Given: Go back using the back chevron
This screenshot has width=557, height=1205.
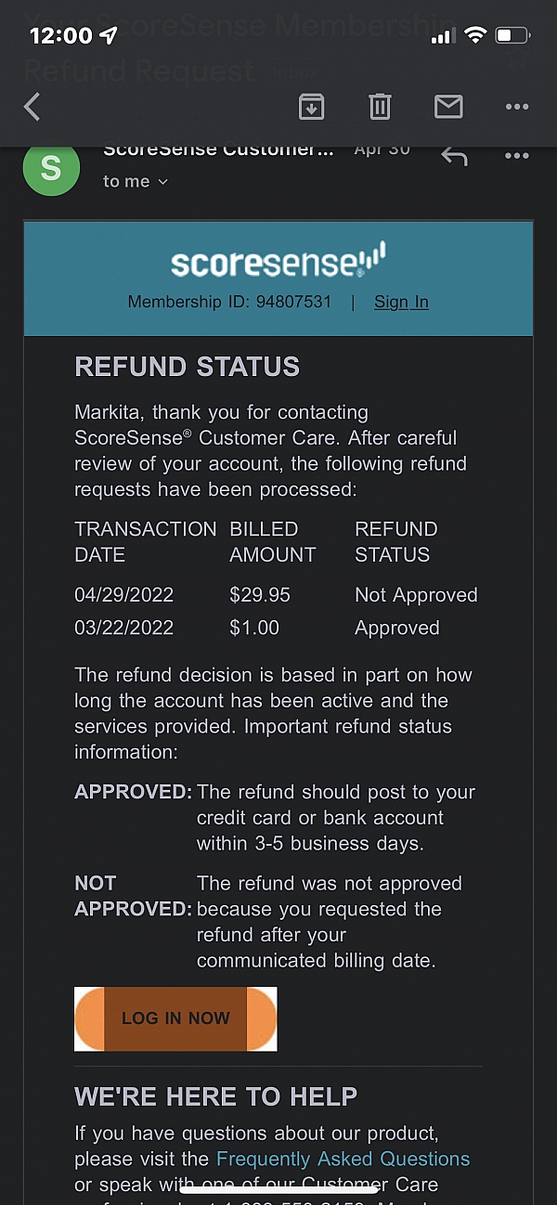Looking at the screenshot, I should tap(32, 108).
